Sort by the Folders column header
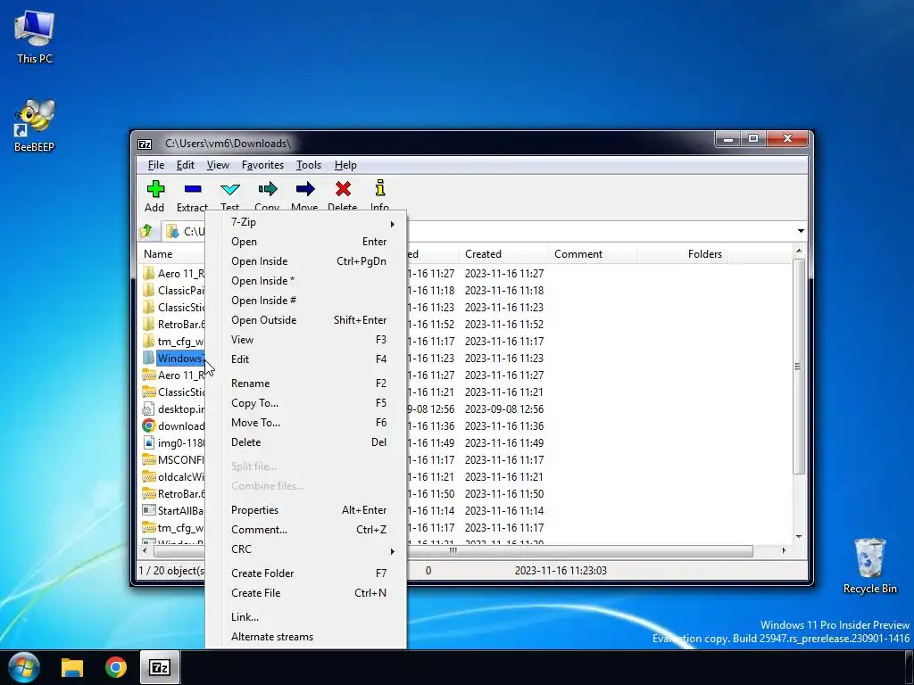This screenshot has height=685, width=914. click(682, 254)
